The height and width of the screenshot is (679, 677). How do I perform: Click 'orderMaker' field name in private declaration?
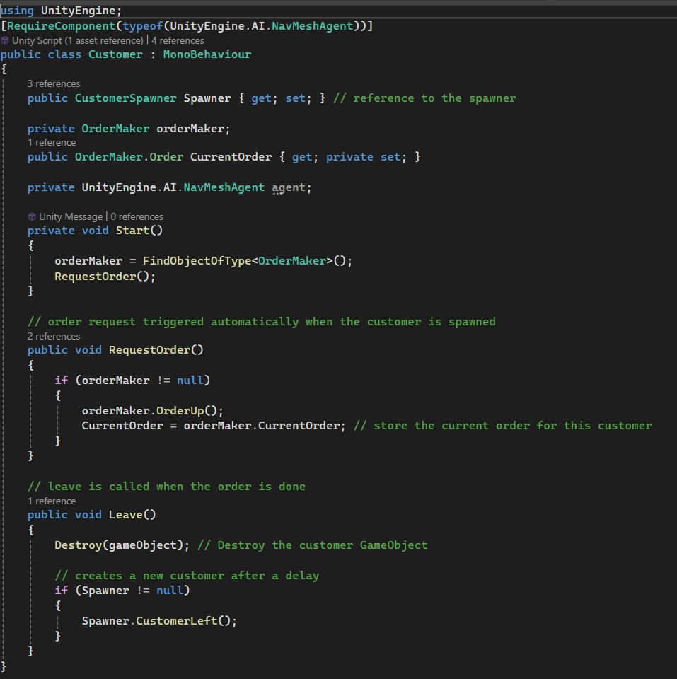coord(190,129)
